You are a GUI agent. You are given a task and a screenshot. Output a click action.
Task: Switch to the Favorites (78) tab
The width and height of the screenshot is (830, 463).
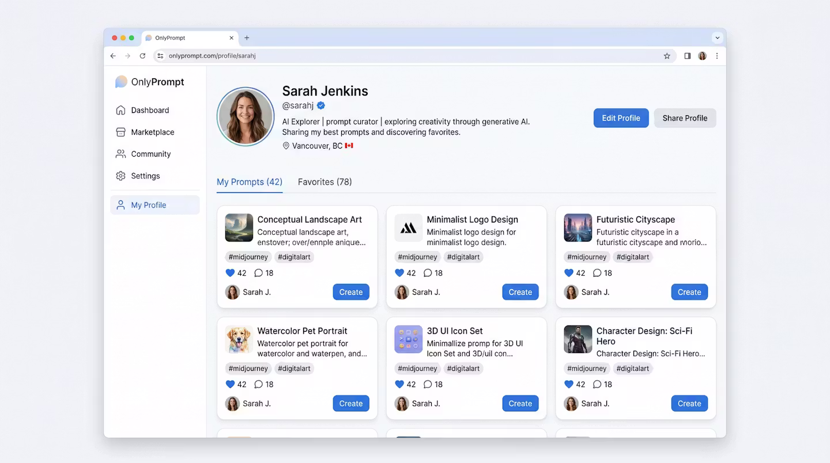tap(325, 182)
